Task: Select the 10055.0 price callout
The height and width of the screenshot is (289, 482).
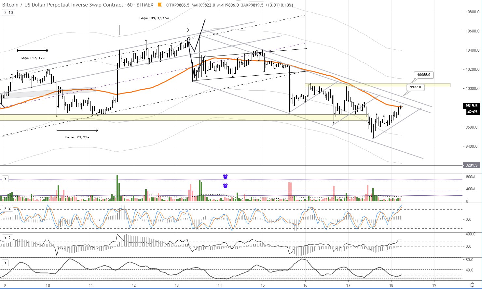Action: pos(424,75)
